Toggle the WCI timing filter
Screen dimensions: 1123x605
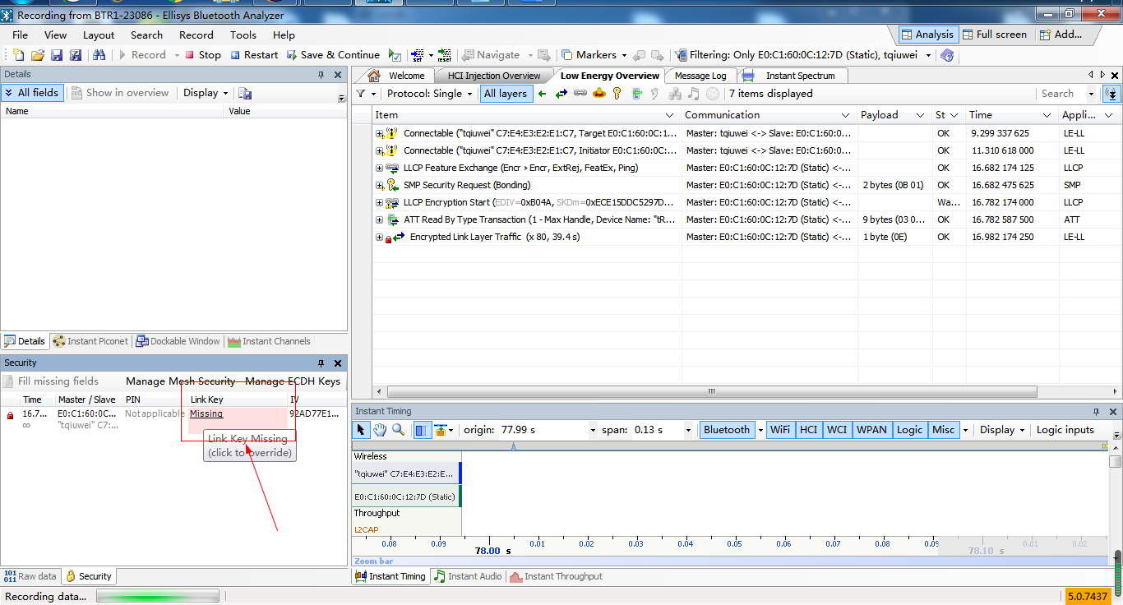click(837, 430)
